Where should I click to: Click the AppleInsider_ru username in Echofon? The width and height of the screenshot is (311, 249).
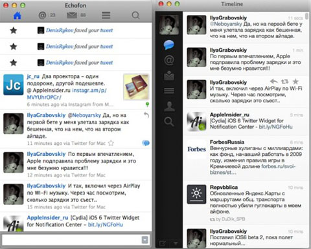point(47,218)
